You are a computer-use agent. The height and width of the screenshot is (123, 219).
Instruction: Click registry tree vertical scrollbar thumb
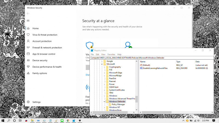[x=136, y=99]
